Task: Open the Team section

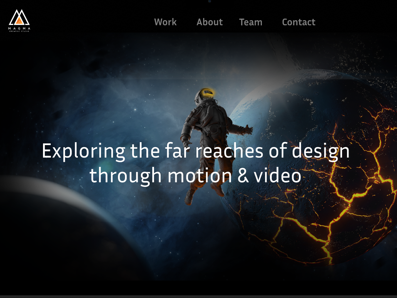Action: point(251,22)
